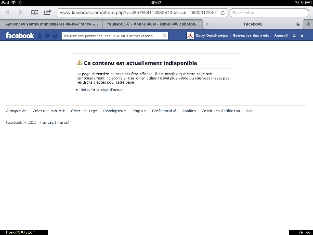Open Créer une publicité link

click(x=49, y=111)
